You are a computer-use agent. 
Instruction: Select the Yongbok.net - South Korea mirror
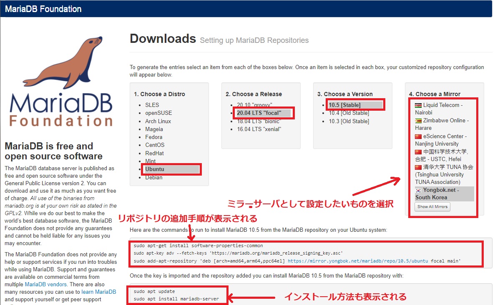point(444,194)
